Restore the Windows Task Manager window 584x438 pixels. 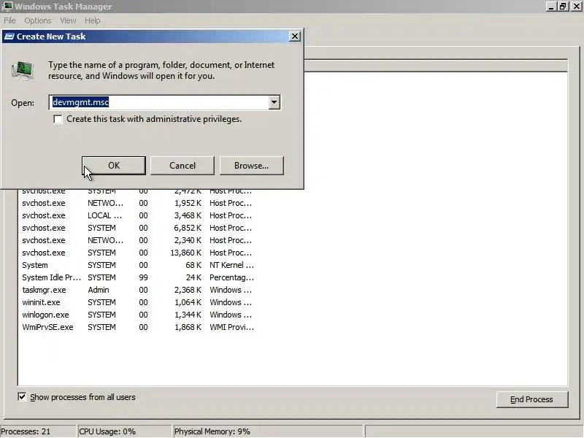point(563,6)
